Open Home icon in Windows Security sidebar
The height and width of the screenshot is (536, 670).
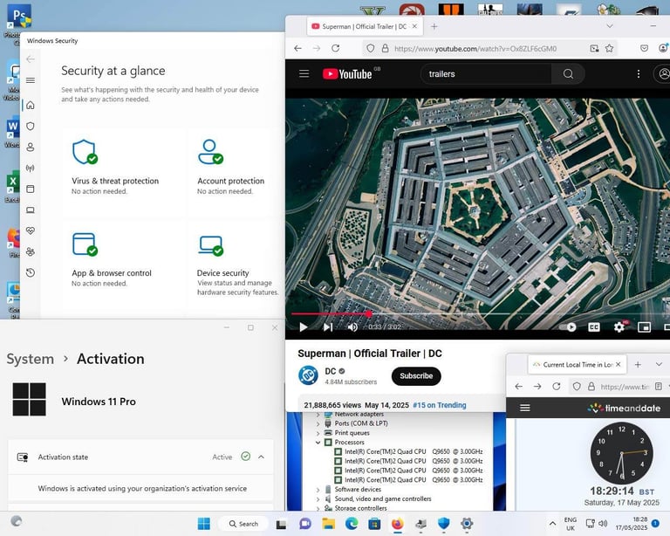(31, 105)
